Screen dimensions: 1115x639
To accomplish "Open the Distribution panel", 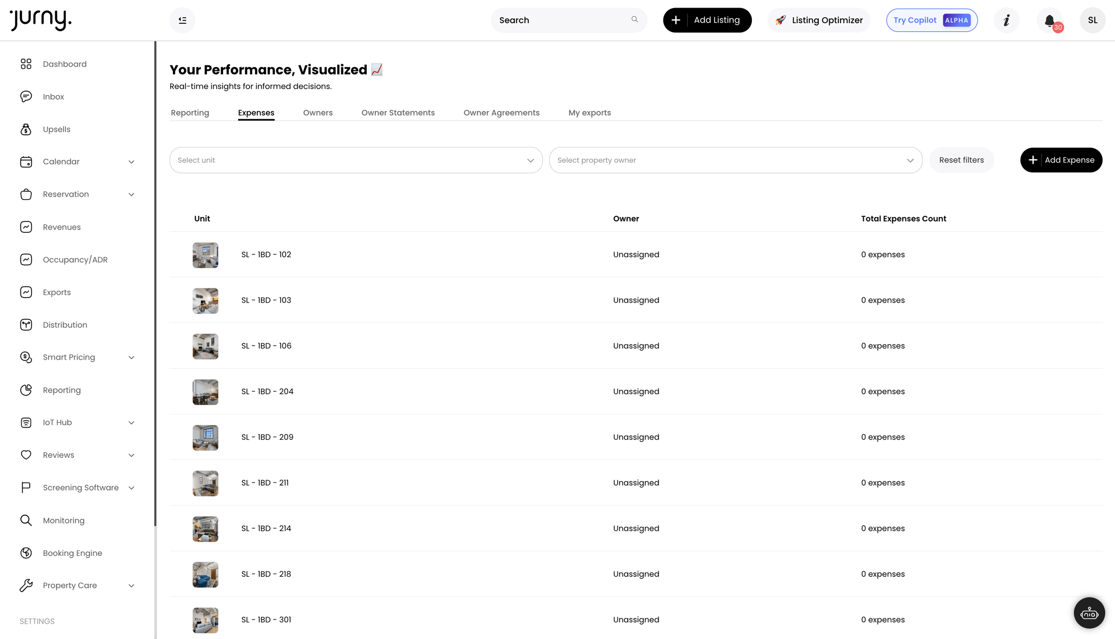I will [x=65, y=325].
